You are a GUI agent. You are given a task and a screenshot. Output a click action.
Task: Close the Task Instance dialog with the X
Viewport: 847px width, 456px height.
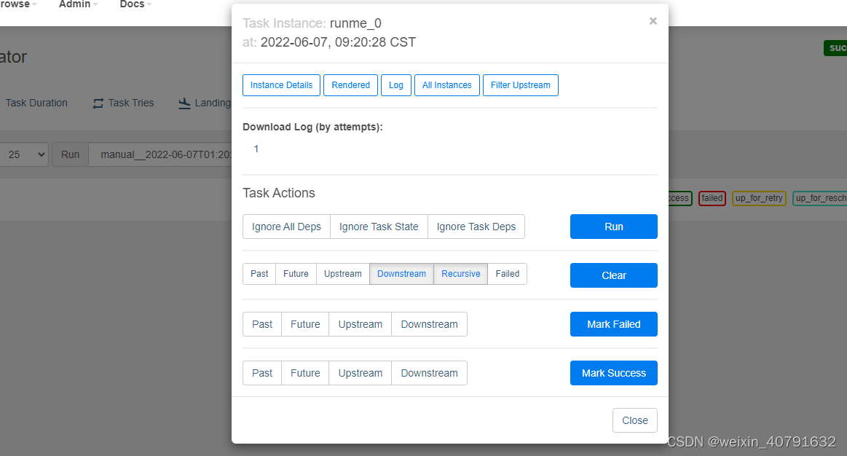pos(653,21)
